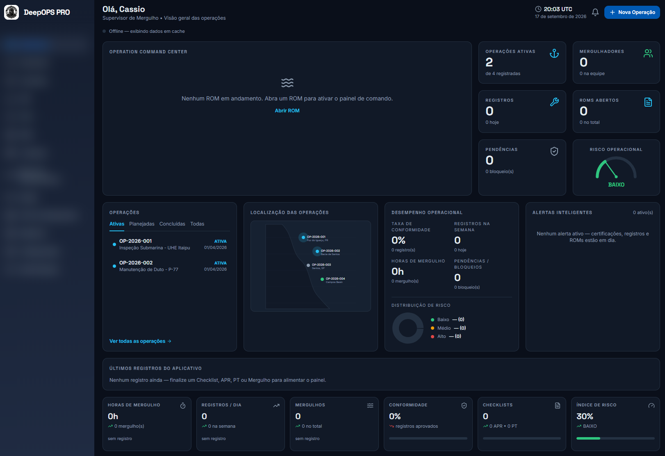This screenshot has width=665, height=456.
Task: Open the notifications bell
Action: coord(595,12)
